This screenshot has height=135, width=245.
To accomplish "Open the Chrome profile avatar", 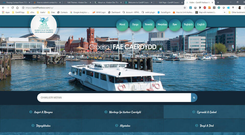I will (x=240, y=8).
